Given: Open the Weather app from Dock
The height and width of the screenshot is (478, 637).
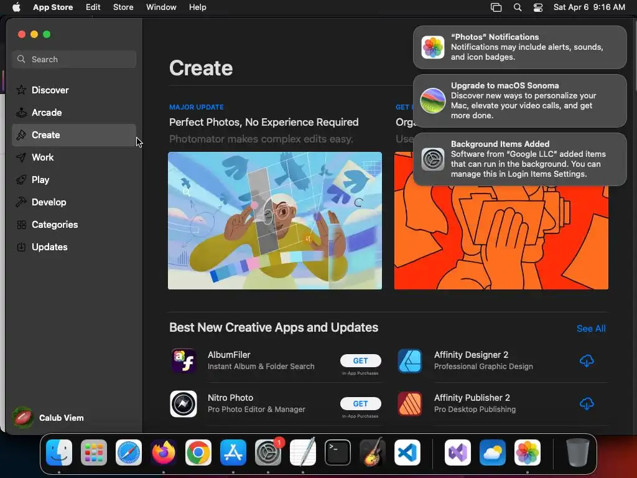Looking at the screenshot, I should pos(493,452).
